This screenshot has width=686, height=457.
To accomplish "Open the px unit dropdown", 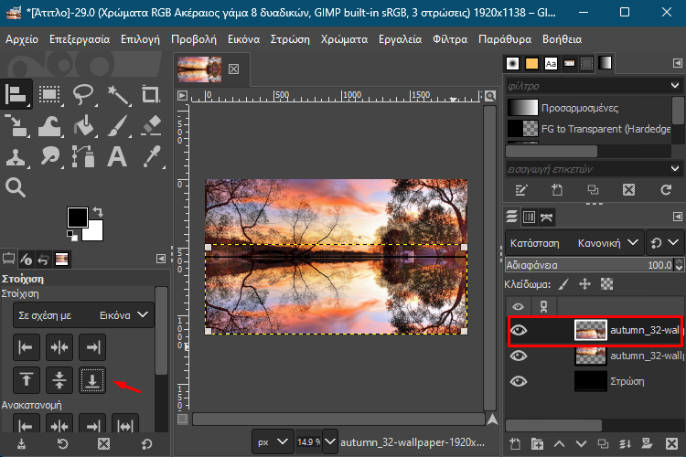I will 272,442.
